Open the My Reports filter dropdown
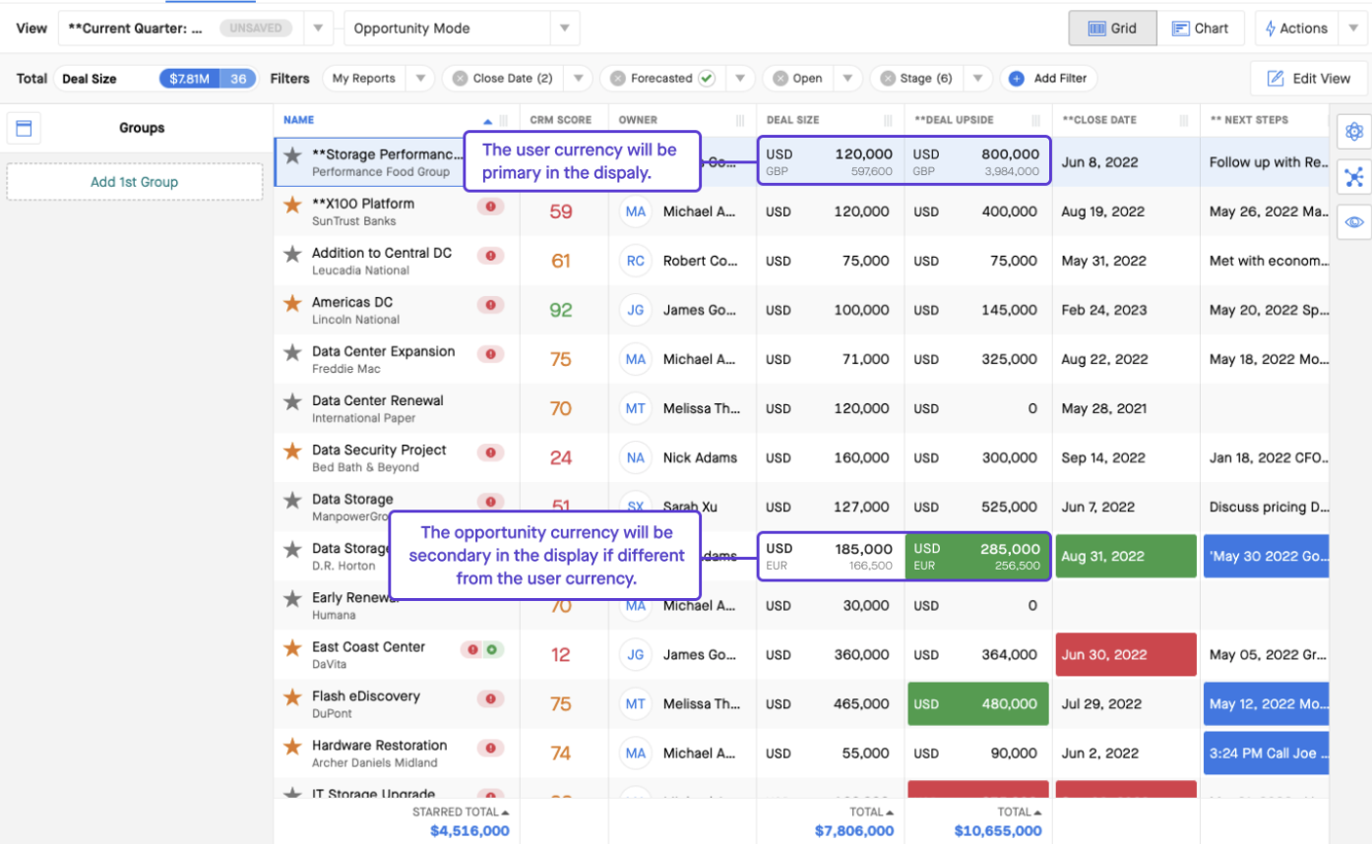The height and width of the screenshot is (844, 1372). pos(419,79)
